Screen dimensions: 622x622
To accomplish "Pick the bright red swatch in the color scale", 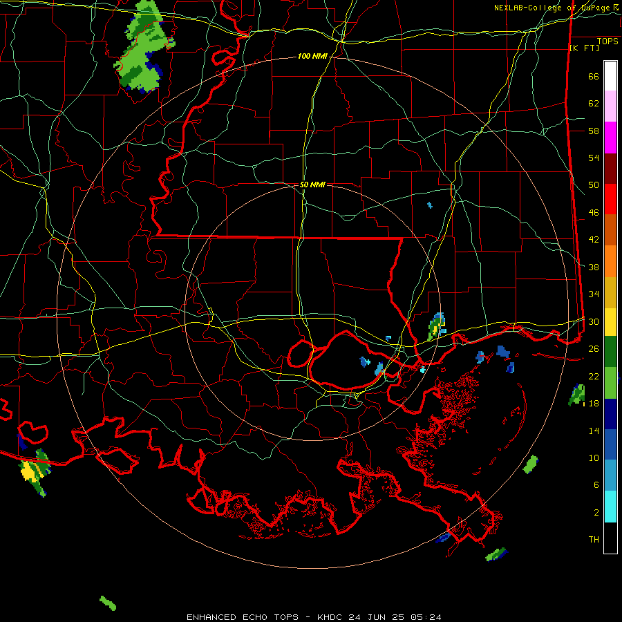I will tap(610, 199).
